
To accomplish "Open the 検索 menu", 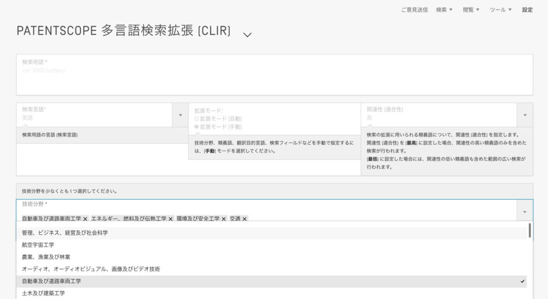I will (x=444, y=10).
